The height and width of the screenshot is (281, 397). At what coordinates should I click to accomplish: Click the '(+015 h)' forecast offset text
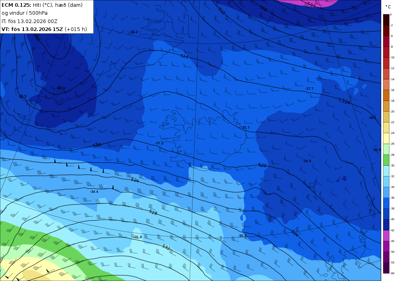[x=76, y=29]
